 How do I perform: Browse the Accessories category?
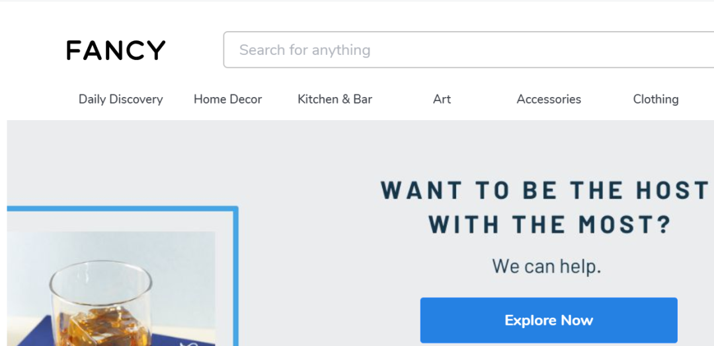point(549,99)
